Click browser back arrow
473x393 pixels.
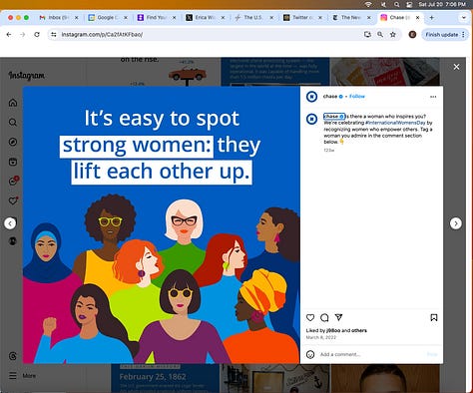pos(9,35)
